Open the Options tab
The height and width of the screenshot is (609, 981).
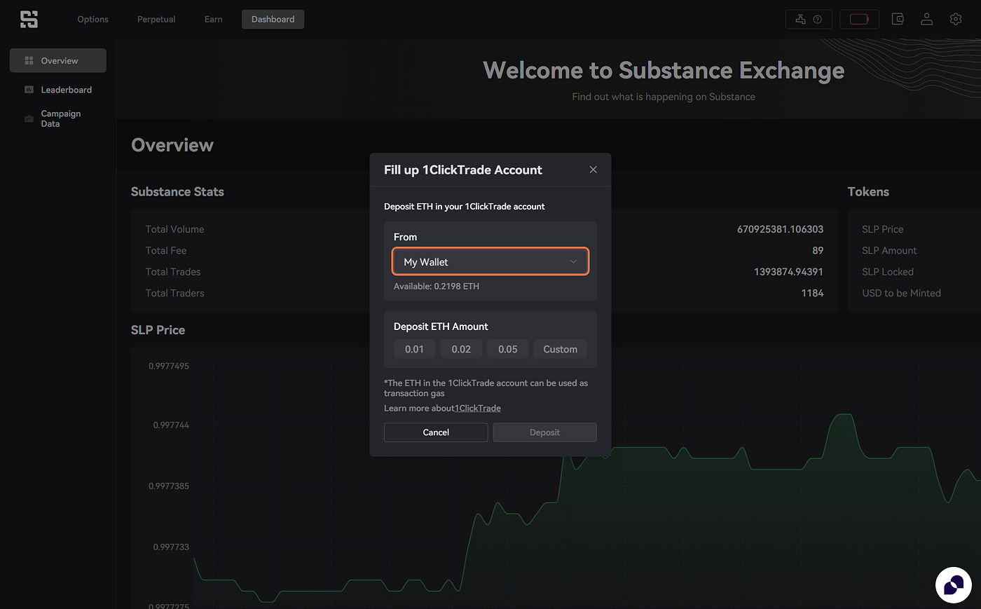92,20
